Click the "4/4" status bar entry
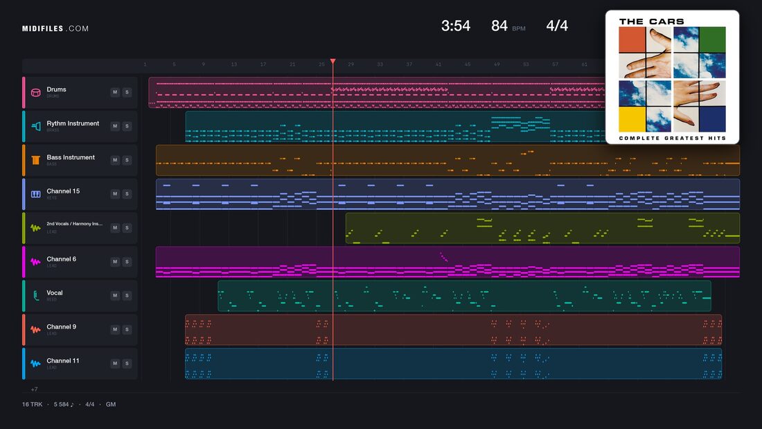 point(90,404)
